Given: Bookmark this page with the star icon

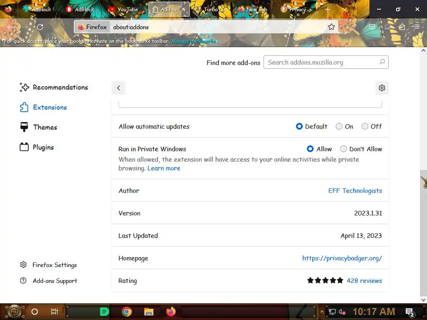Looking at the screenshot, I should 331,27.
